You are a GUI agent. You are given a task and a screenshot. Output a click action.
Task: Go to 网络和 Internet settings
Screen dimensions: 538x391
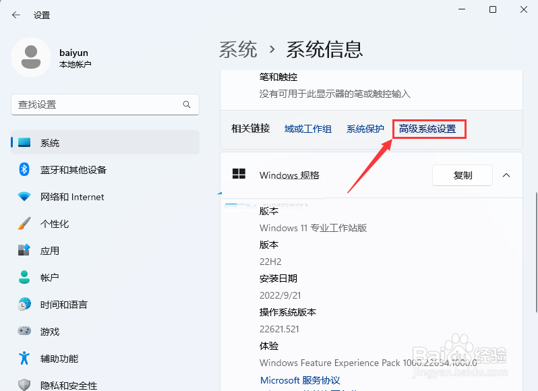pyautogui.click(x=105, y=197)
